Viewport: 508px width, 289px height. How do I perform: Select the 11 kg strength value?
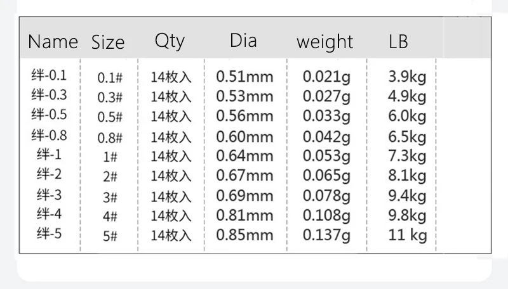pyautogui.click(x=408, y=235)
